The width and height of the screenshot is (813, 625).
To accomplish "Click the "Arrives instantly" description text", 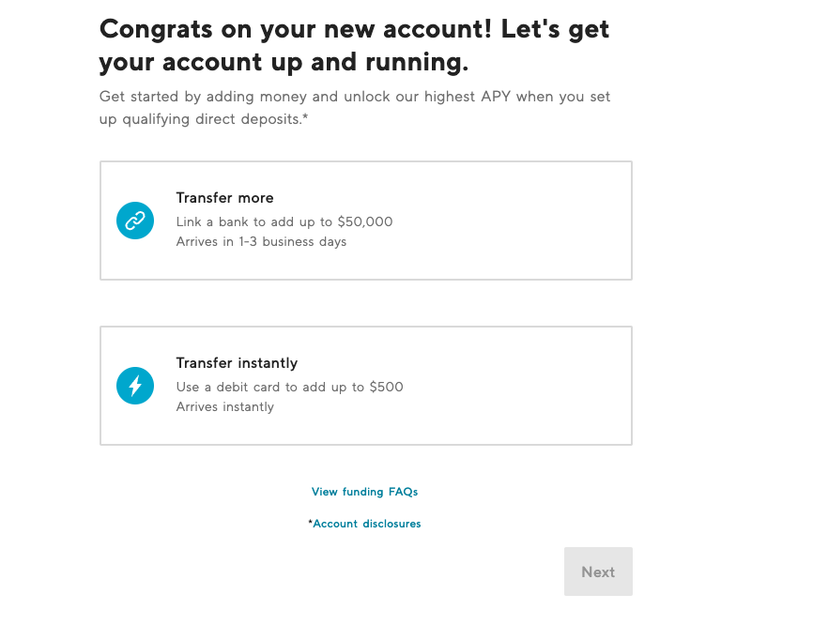I will click(x=225, y=407).
